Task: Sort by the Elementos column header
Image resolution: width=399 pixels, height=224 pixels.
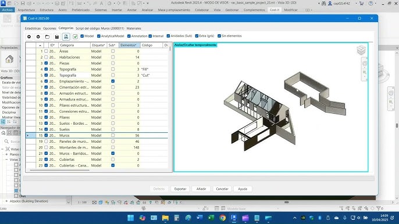Action: (130, 45)
